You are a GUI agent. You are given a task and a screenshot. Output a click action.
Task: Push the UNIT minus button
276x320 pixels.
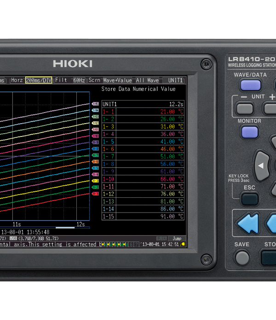[x=245, y=108]
